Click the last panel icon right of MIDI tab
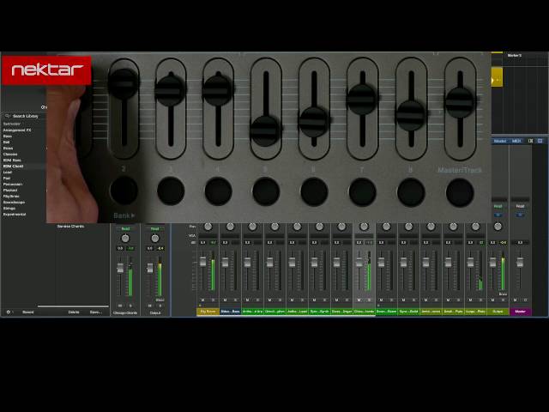Screen dimensions: 549x412 pyautogui.click(x=540, y=141)
